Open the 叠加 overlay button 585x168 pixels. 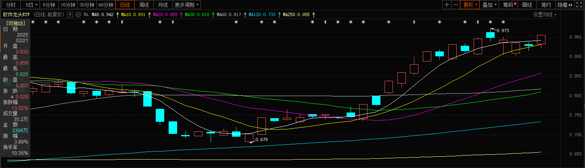pyautogui.click(x=489, y=5)
